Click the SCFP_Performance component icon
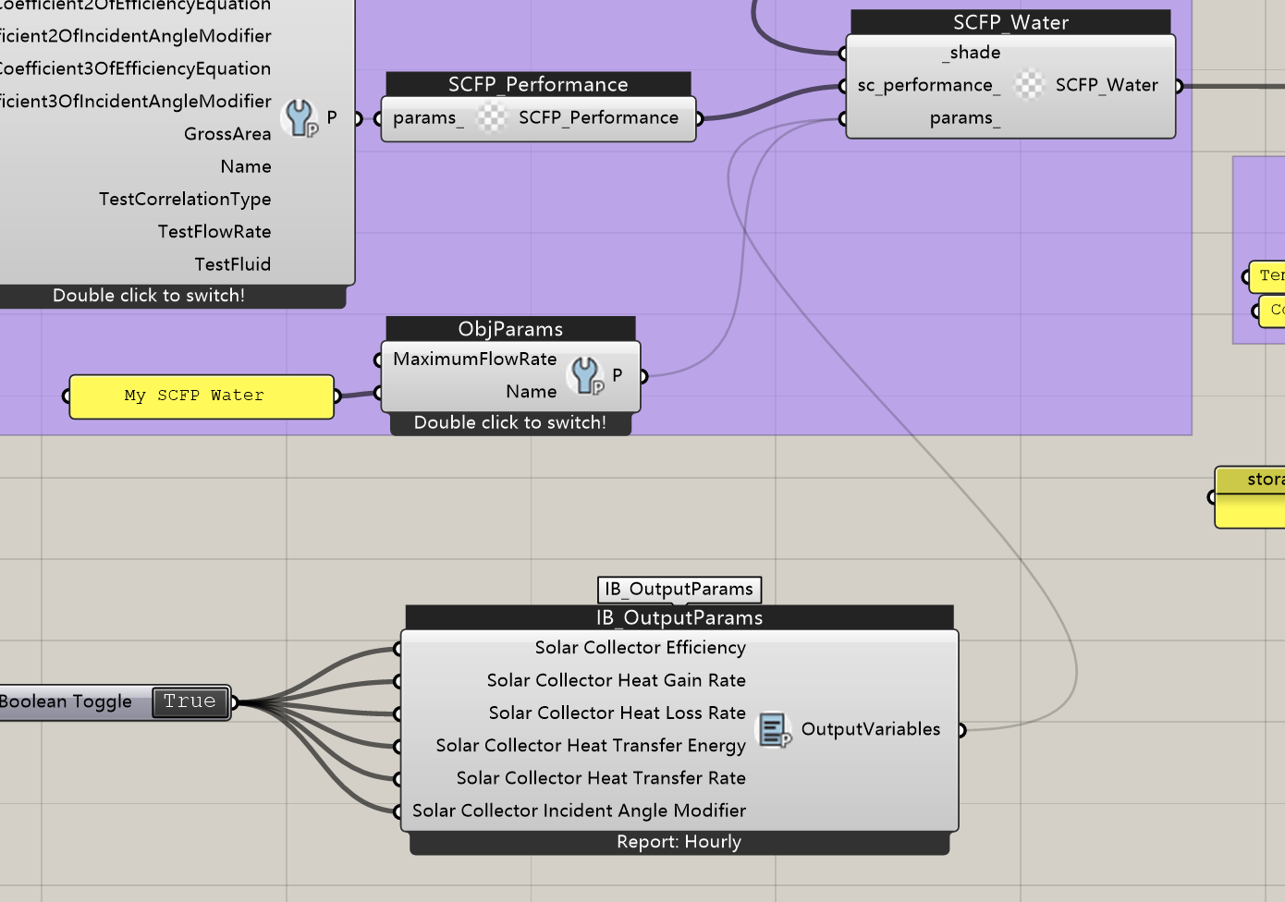This screenshot has width=1285, height=902. point(492,117)
